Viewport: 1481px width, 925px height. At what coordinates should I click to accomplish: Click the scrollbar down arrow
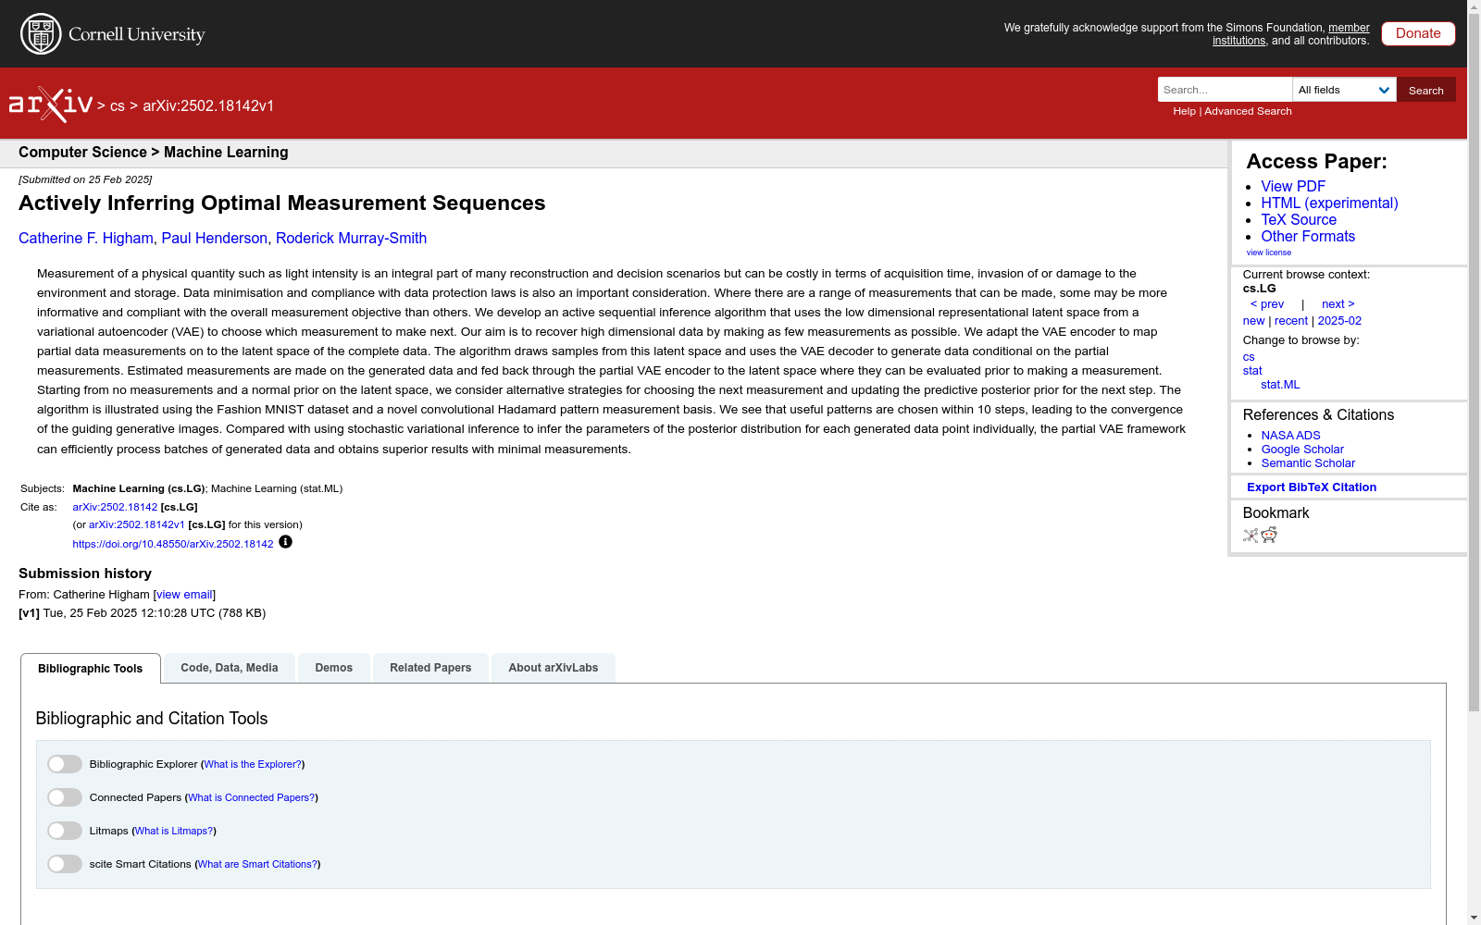[1474, 918]
